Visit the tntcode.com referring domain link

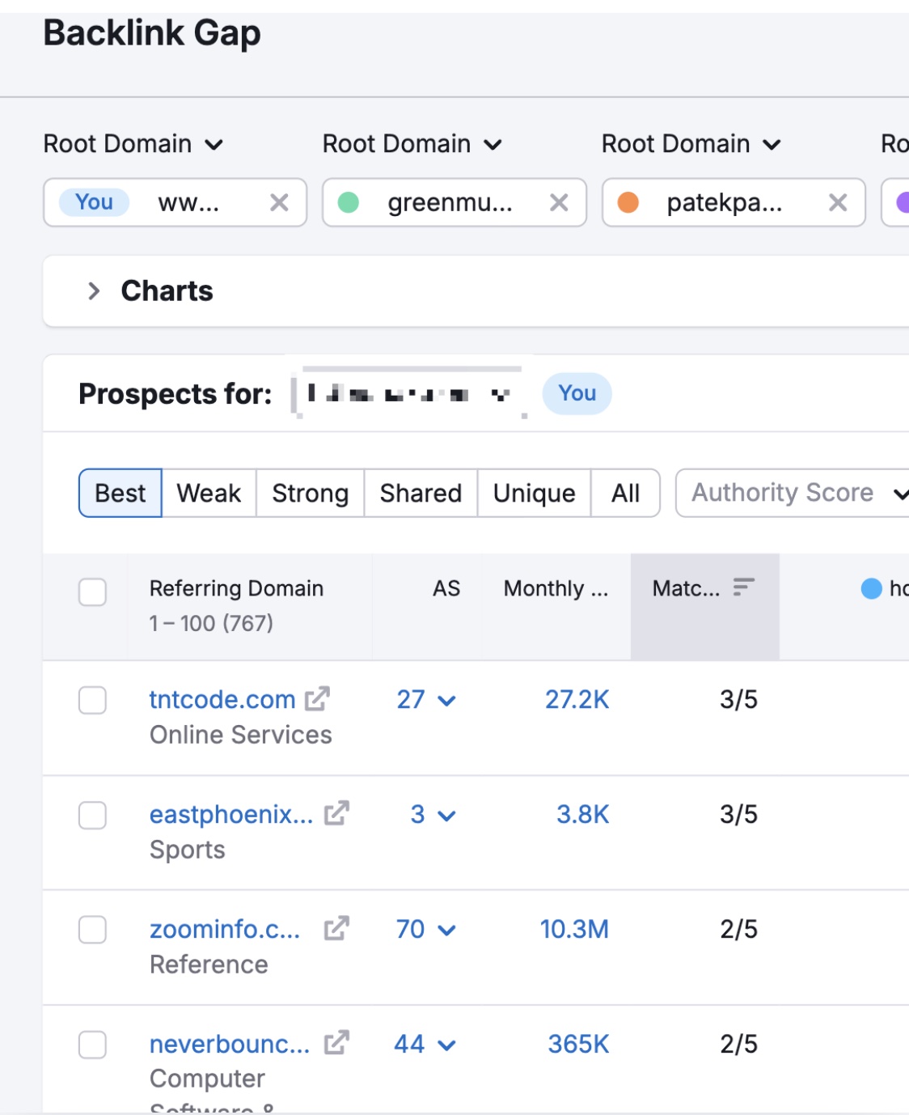[221, 699]
